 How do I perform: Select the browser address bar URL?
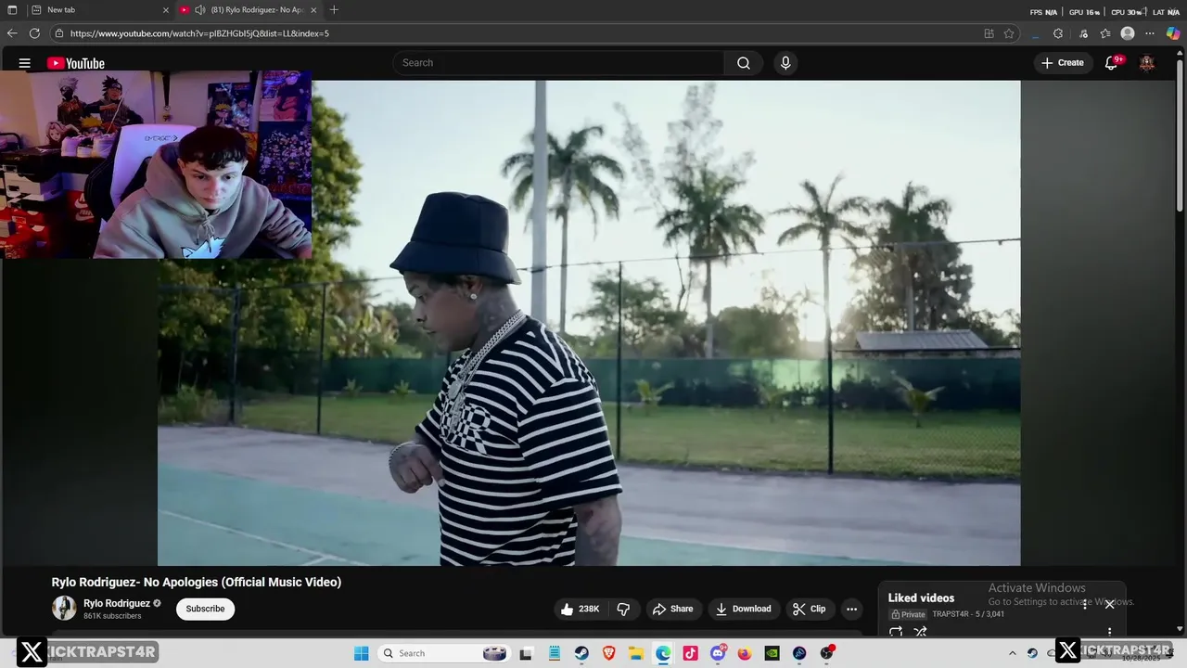(199, 33)
